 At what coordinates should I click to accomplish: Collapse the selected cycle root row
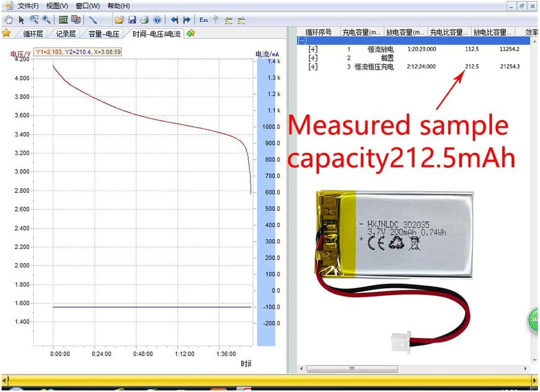coord(302,41)
